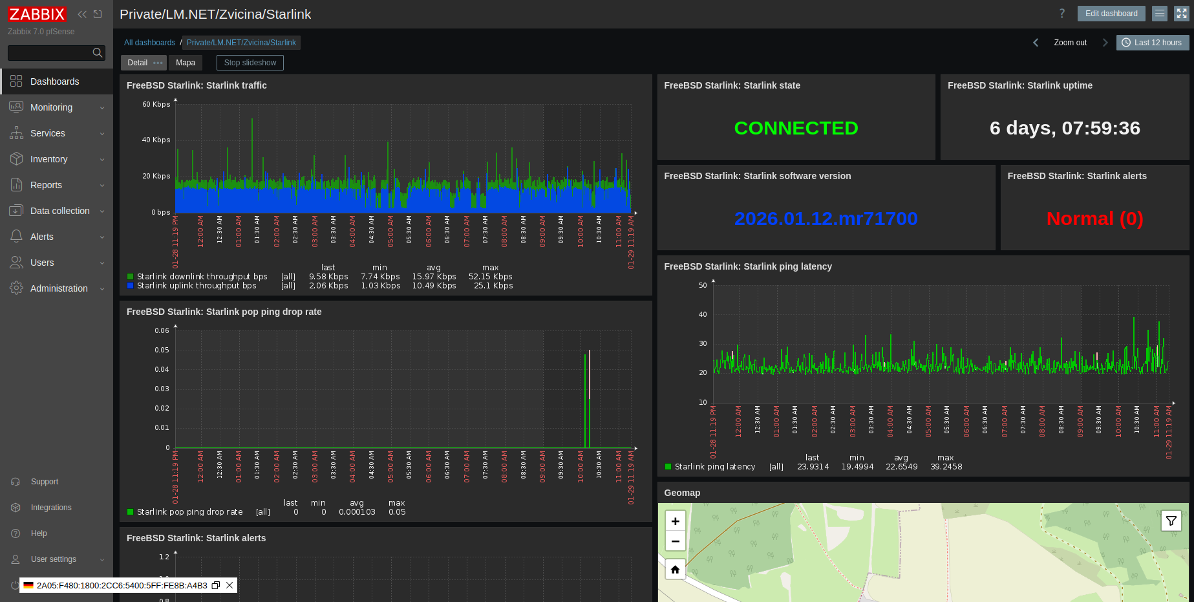The height and width of the screenshot is (602, 1194).
Task: Click the geomap zoom-in plus control
Action: (x=675, y=521)
